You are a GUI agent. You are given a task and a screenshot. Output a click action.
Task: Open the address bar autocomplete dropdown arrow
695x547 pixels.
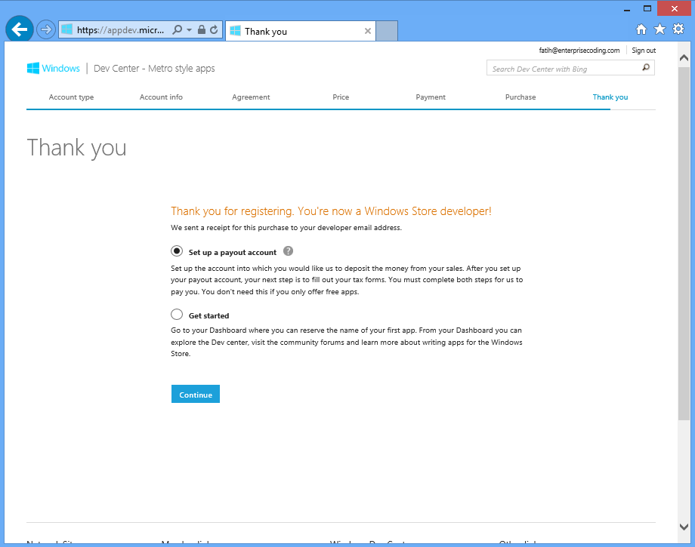(190, 29)
